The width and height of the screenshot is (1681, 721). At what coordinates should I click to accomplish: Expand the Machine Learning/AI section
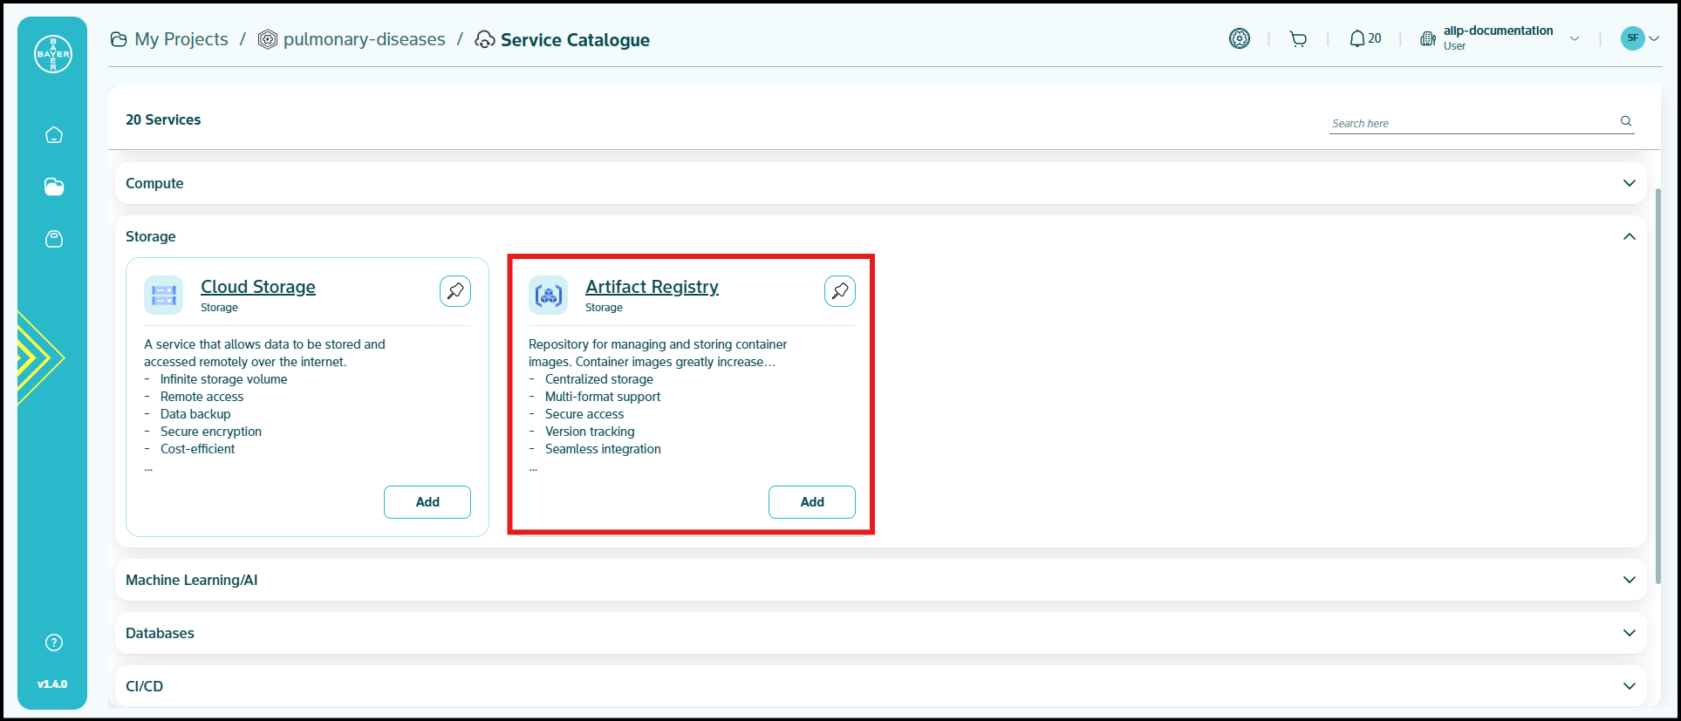[x=1629, y=580]
